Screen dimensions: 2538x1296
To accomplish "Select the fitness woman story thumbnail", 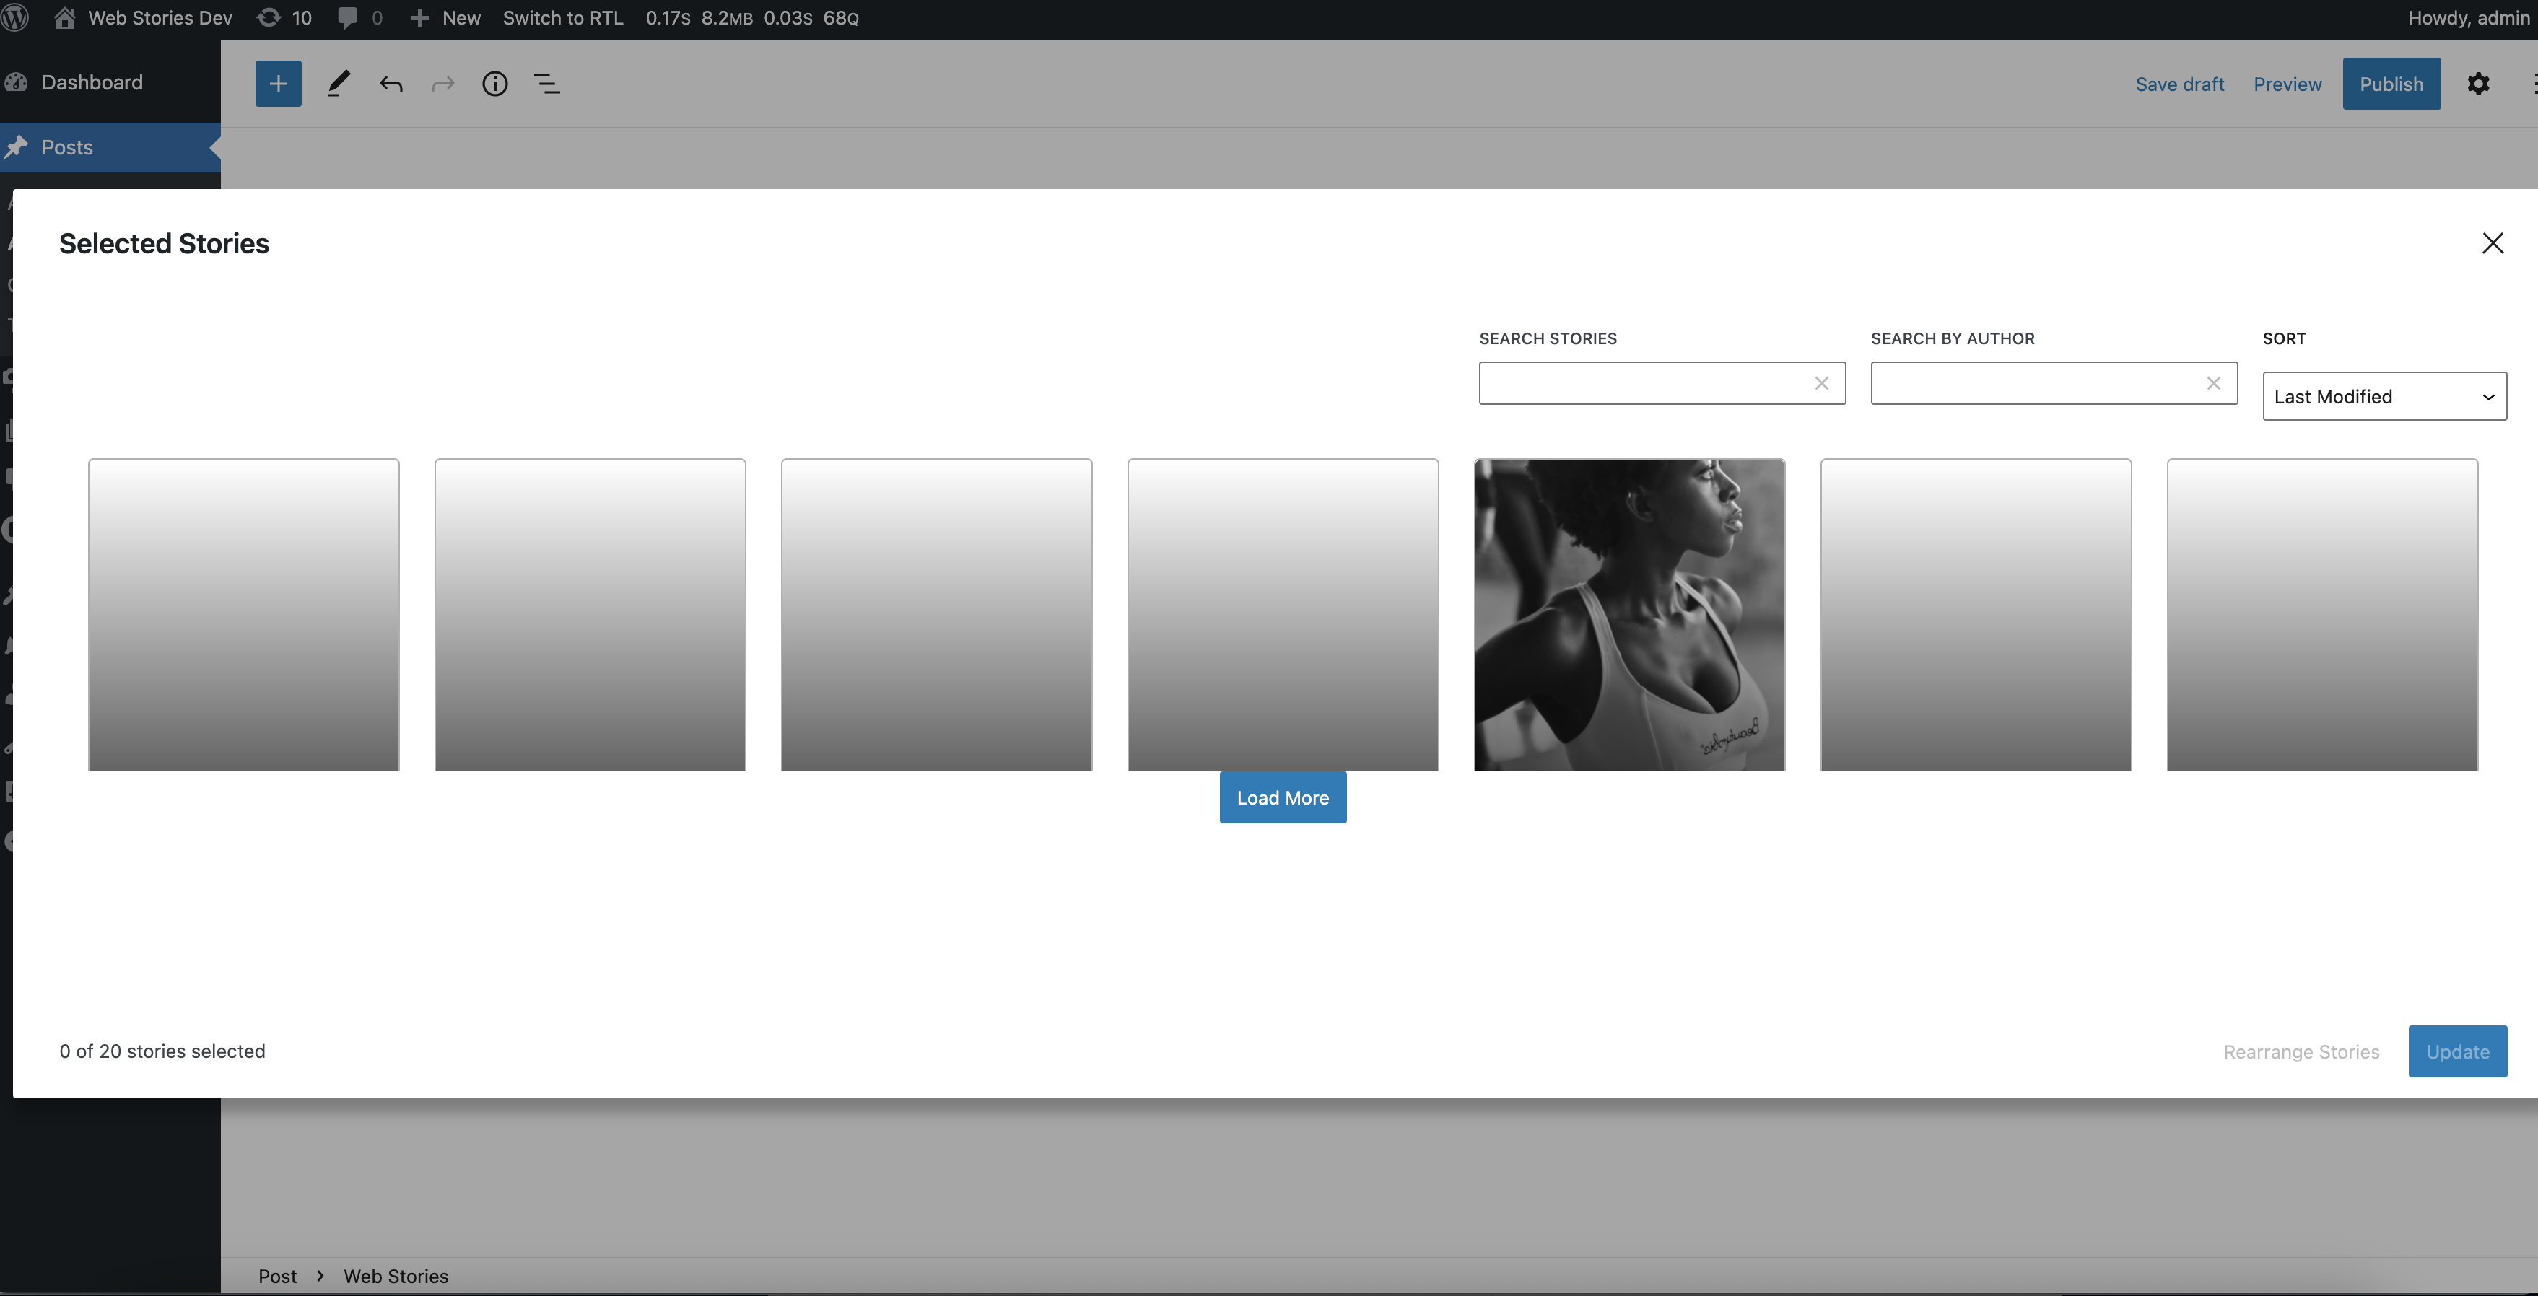I will pos(1628,613).
